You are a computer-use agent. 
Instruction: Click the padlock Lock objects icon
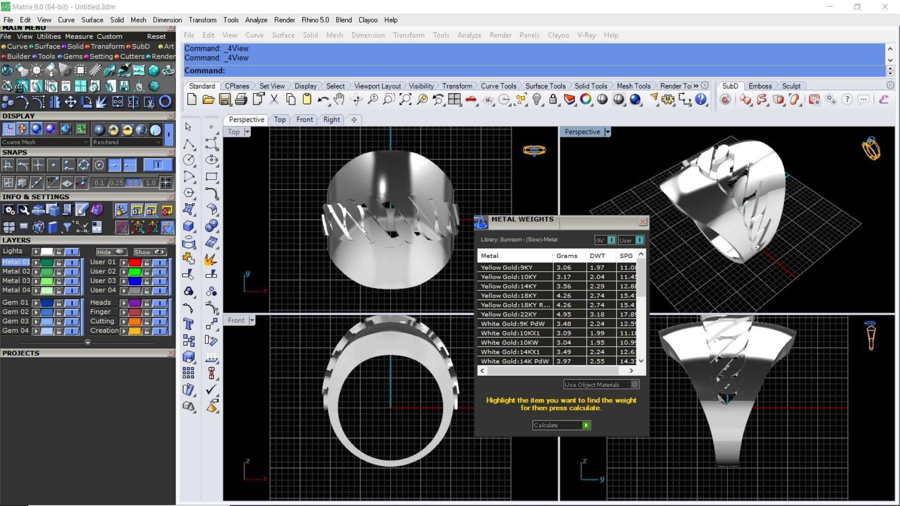point(553,99)
